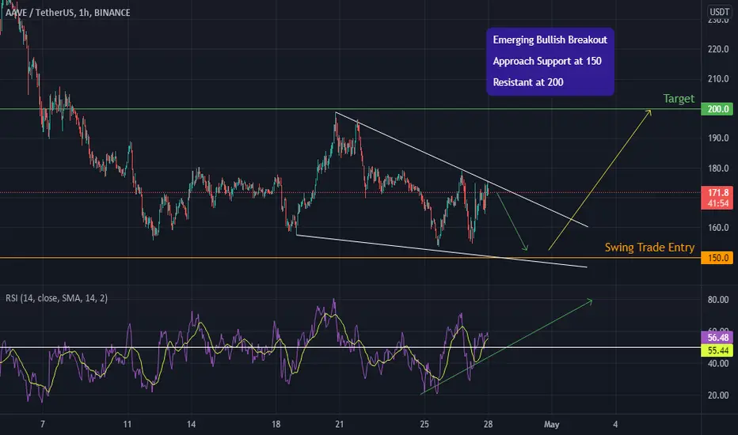The image size is (738, 435).
Task: Click the USDT currency button
Action: (x=719, y=12)
